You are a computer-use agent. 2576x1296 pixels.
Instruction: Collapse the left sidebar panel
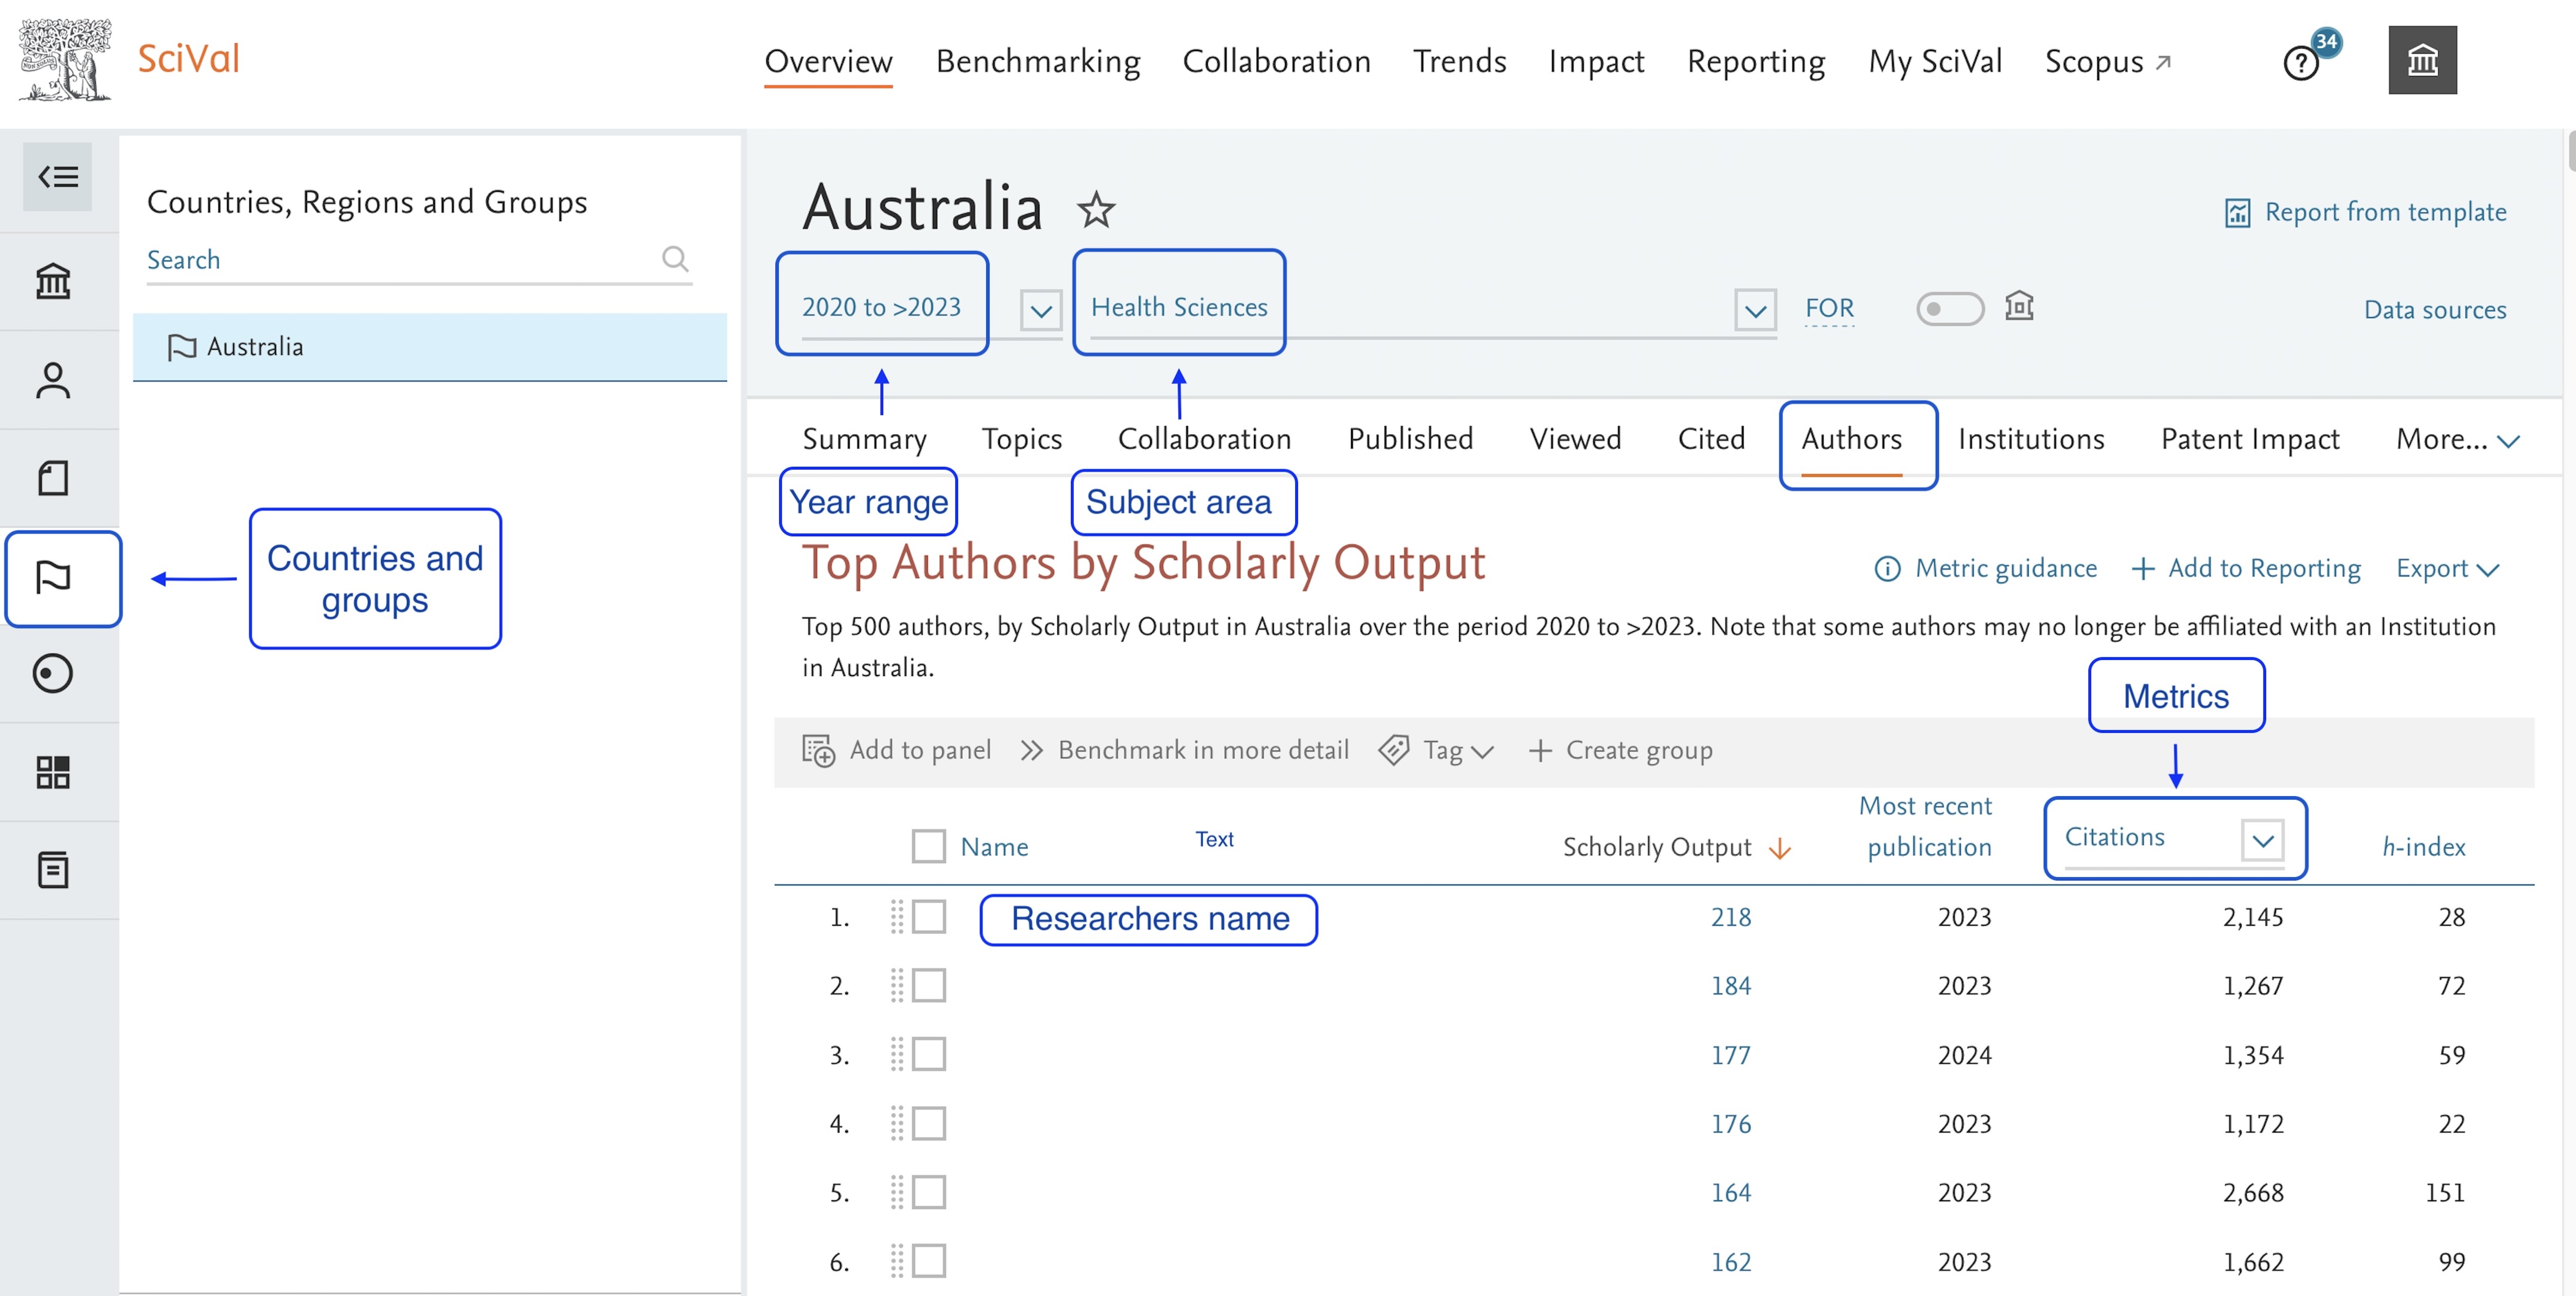click(57, 177)
